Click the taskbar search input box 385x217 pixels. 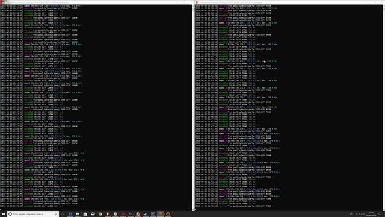click(x=33, y=214)
